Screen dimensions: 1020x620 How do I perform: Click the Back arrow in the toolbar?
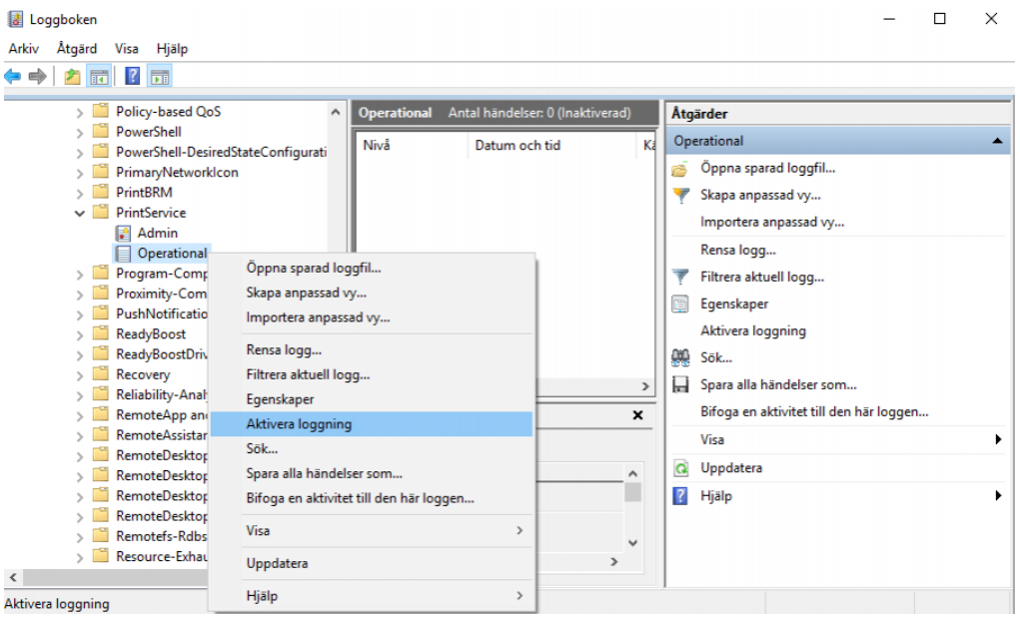tap(13, 77)
